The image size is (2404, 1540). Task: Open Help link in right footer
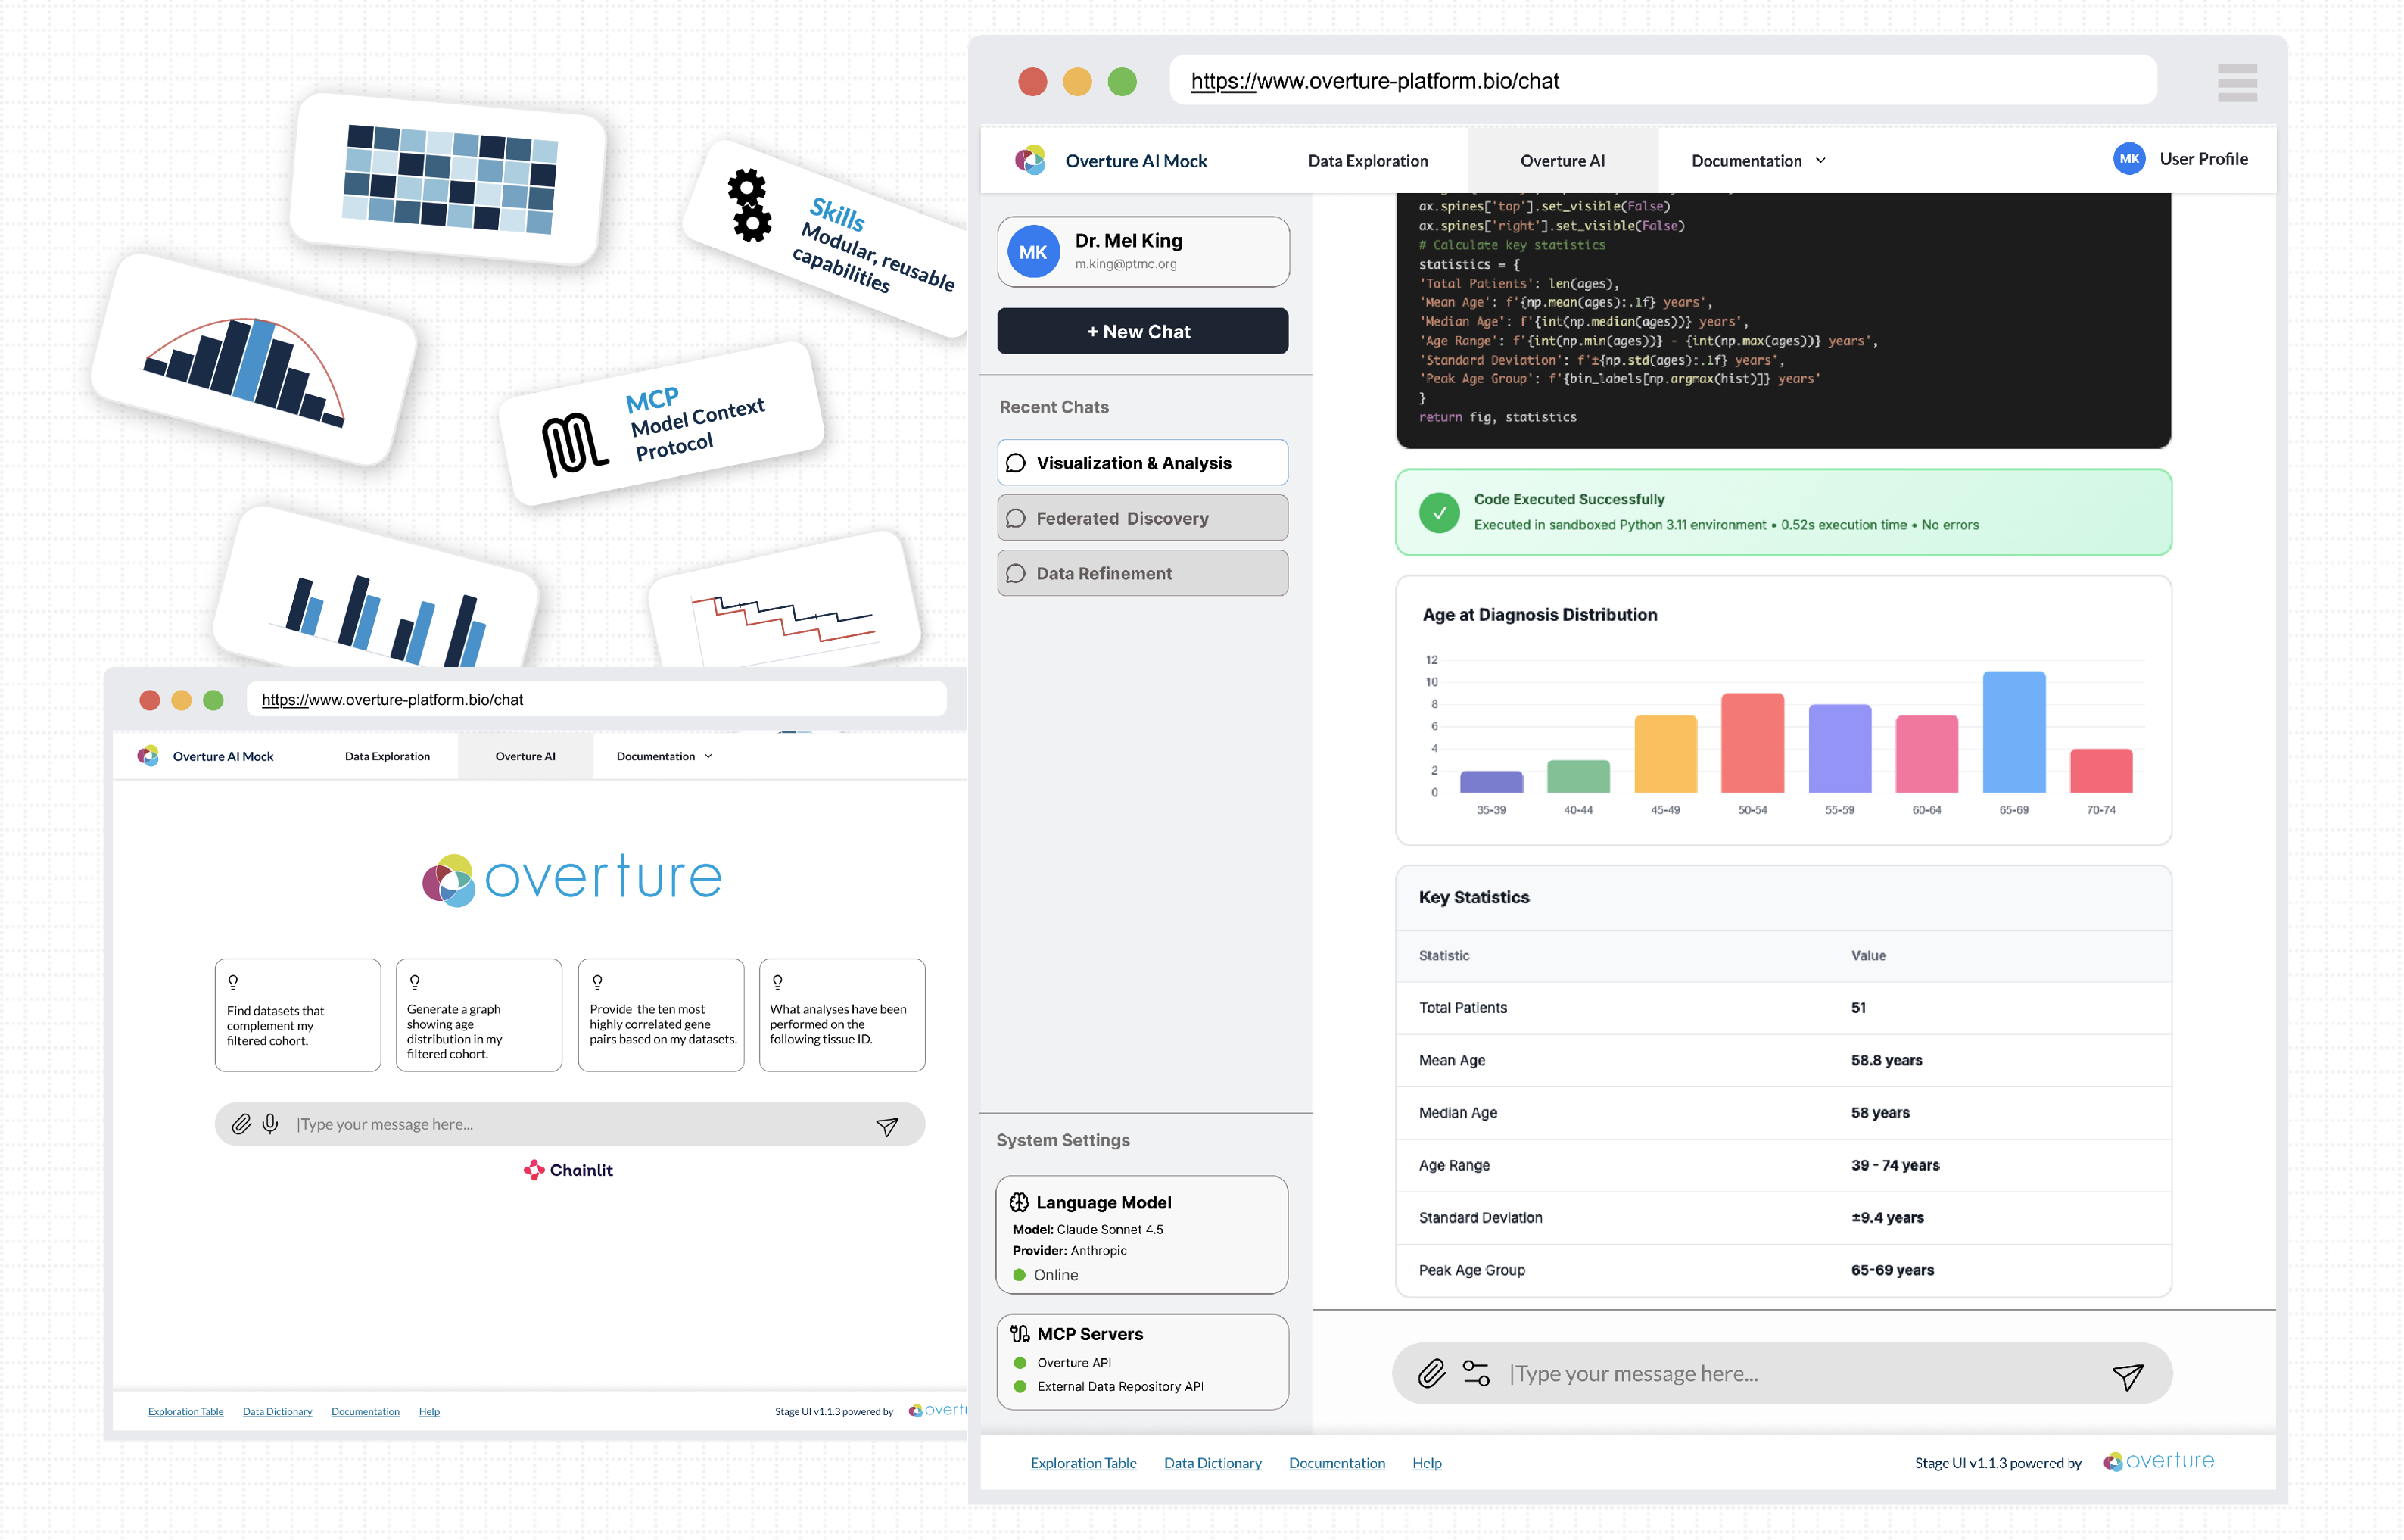(1426, 1462)
